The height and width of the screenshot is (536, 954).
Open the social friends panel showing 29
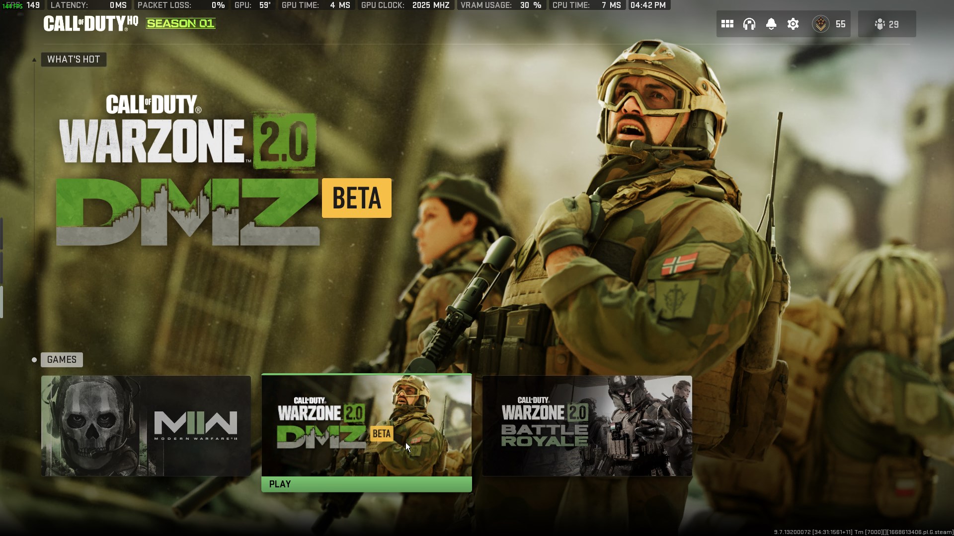click(x=887, y=24)
